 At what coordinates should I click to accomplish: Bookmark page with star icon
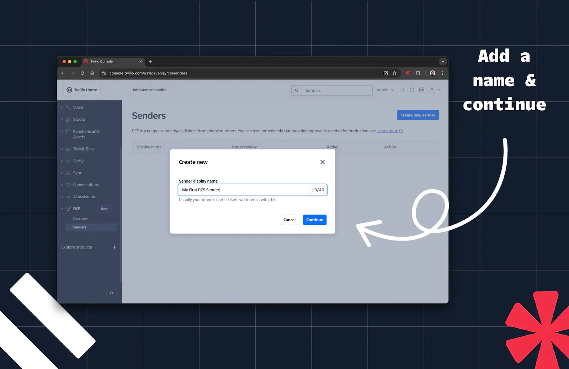(x=394, y=73)
